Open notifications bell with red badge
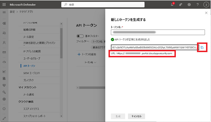The height and width of the screenshot is (122, 211). pyautogui.click(x=172, y=4)
